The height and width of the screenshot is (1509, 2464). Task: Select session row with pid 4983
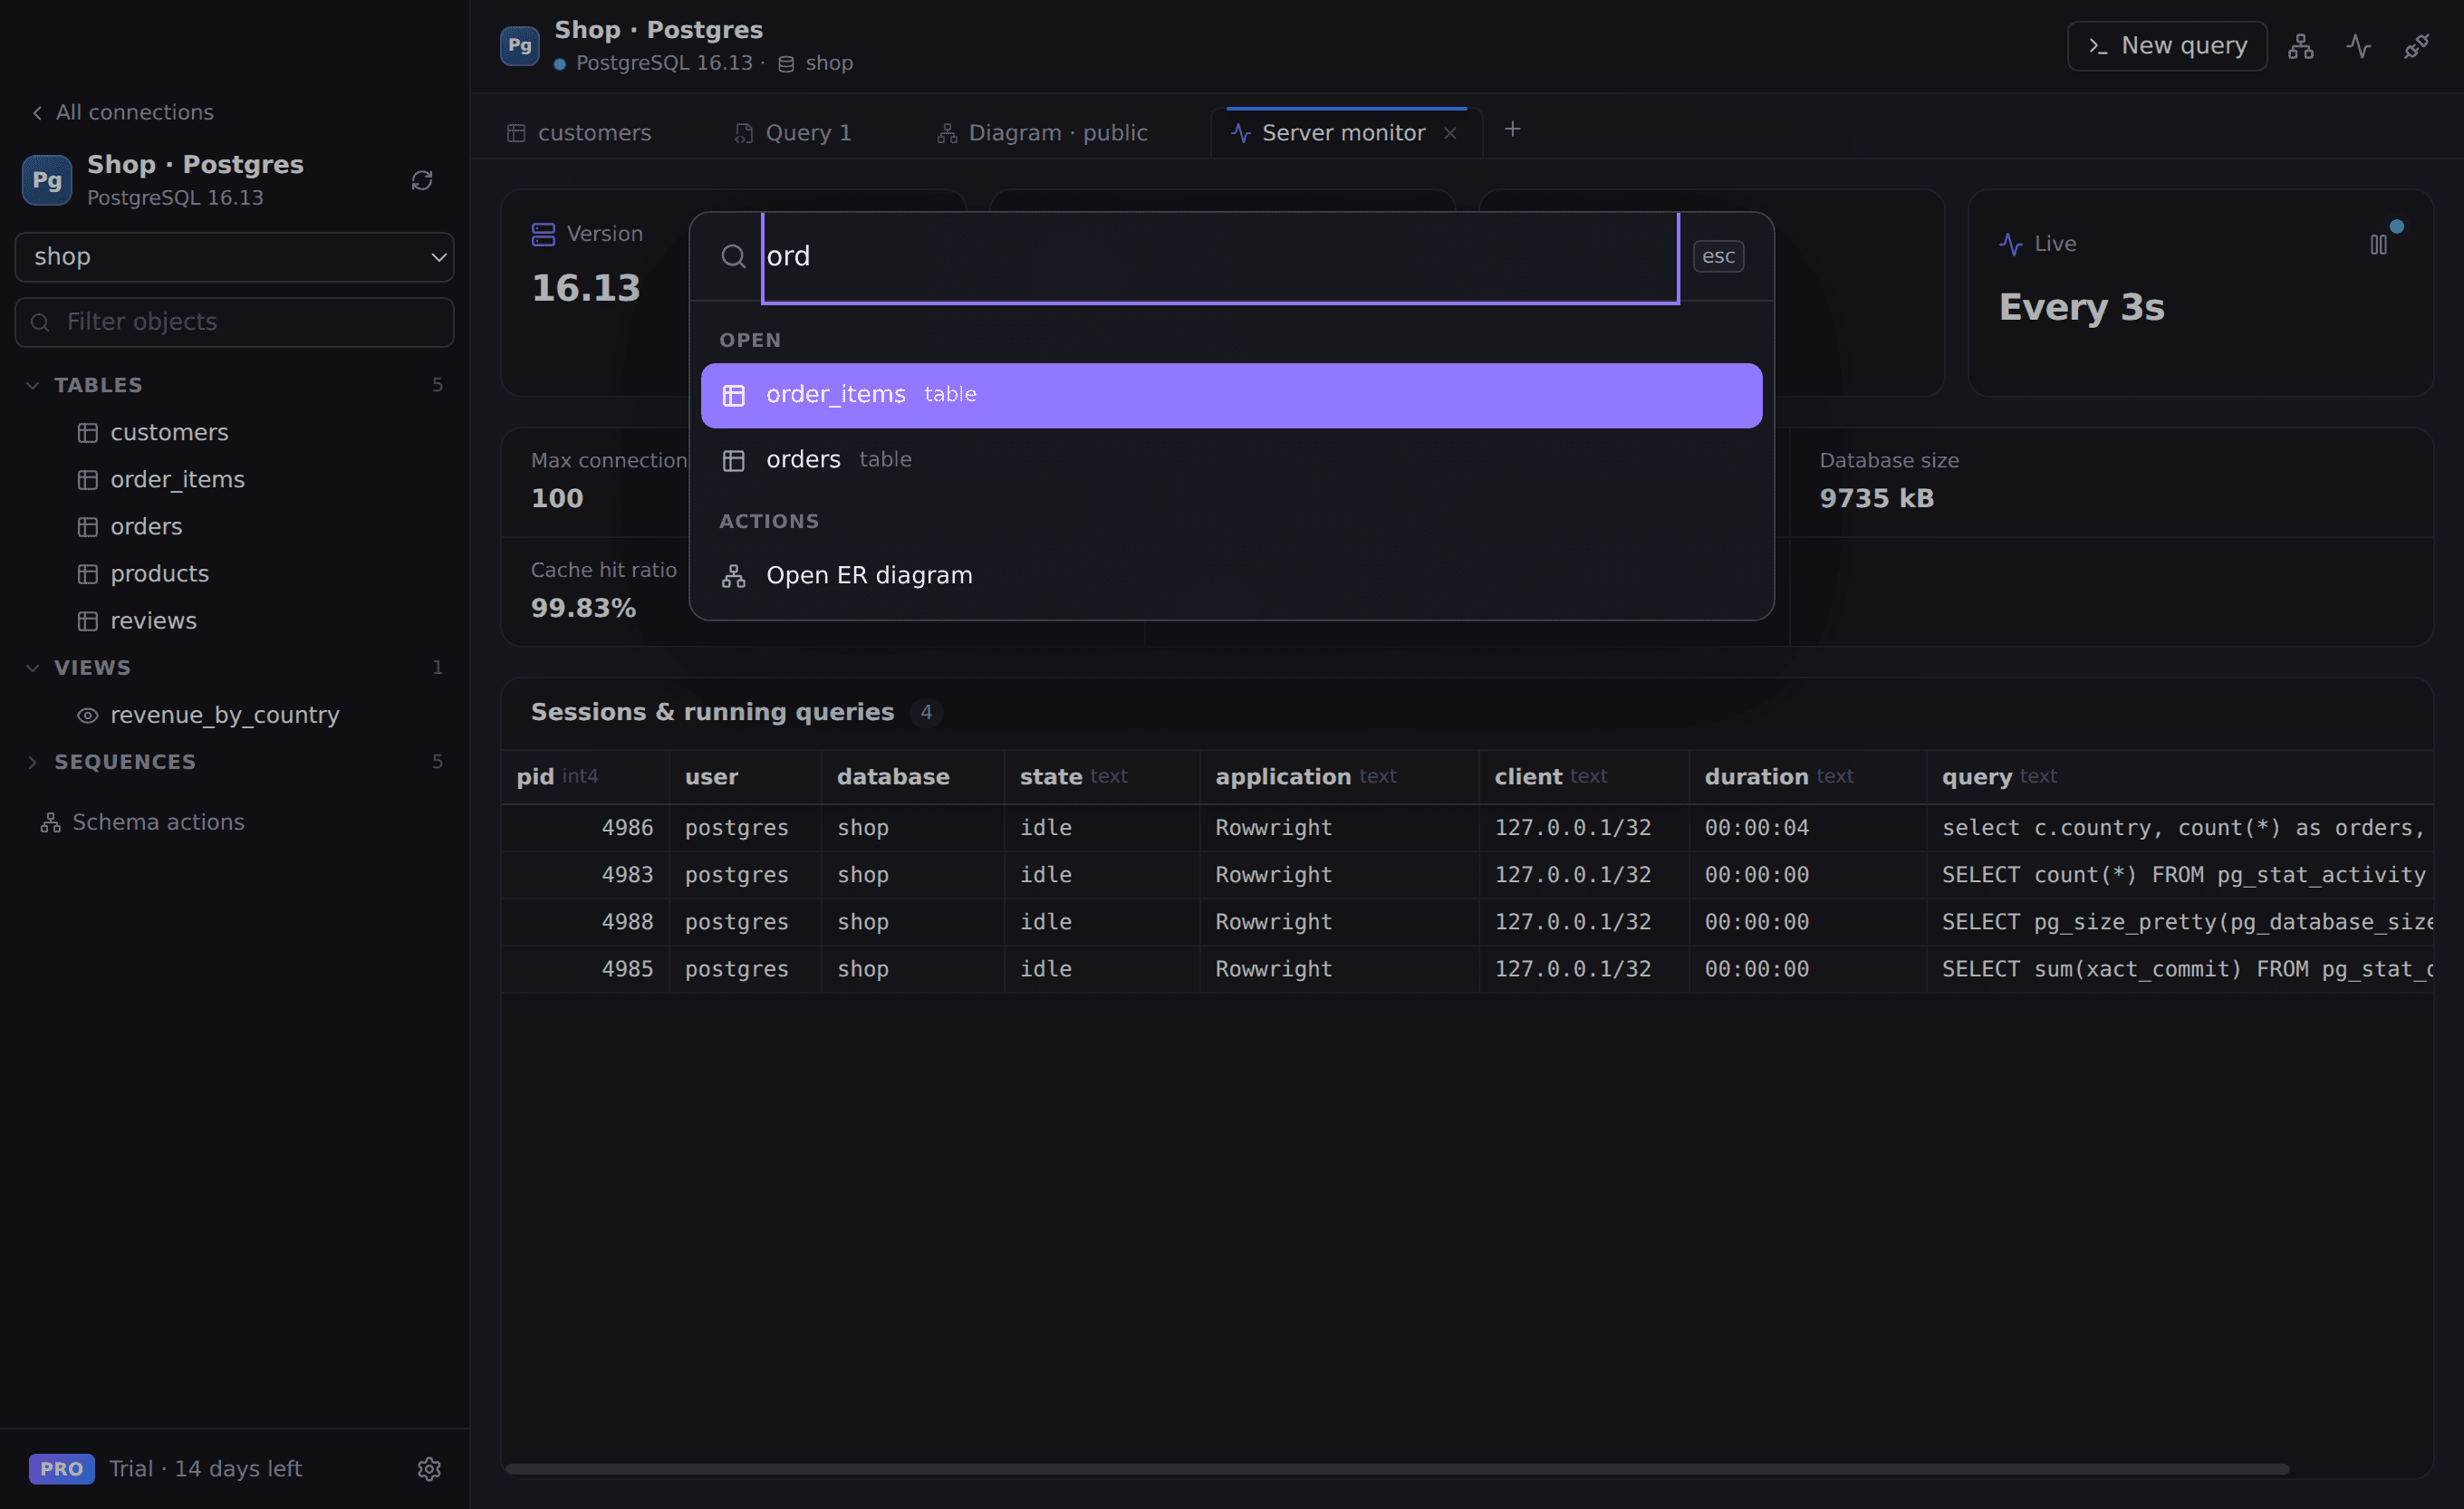tap(1467, 875)
